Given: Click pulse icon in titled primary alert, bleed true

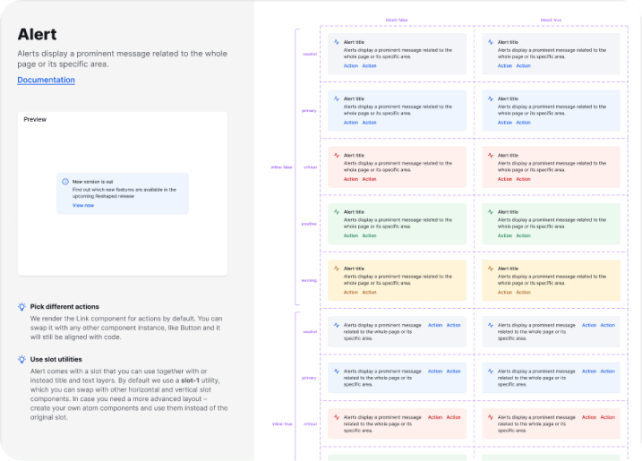Looking at the screenshot, I should pyautogui.click(x=491, y=98).
